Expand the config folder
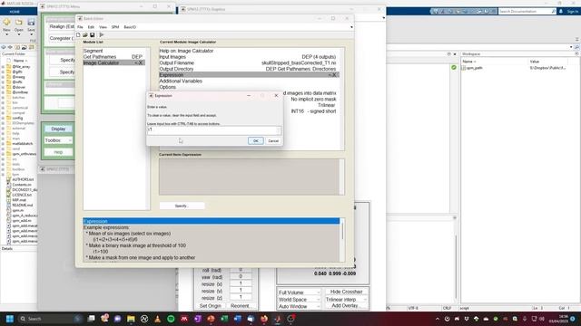Image resolution: width=581 pixels, height=326 pixels. tap(3, 118)
